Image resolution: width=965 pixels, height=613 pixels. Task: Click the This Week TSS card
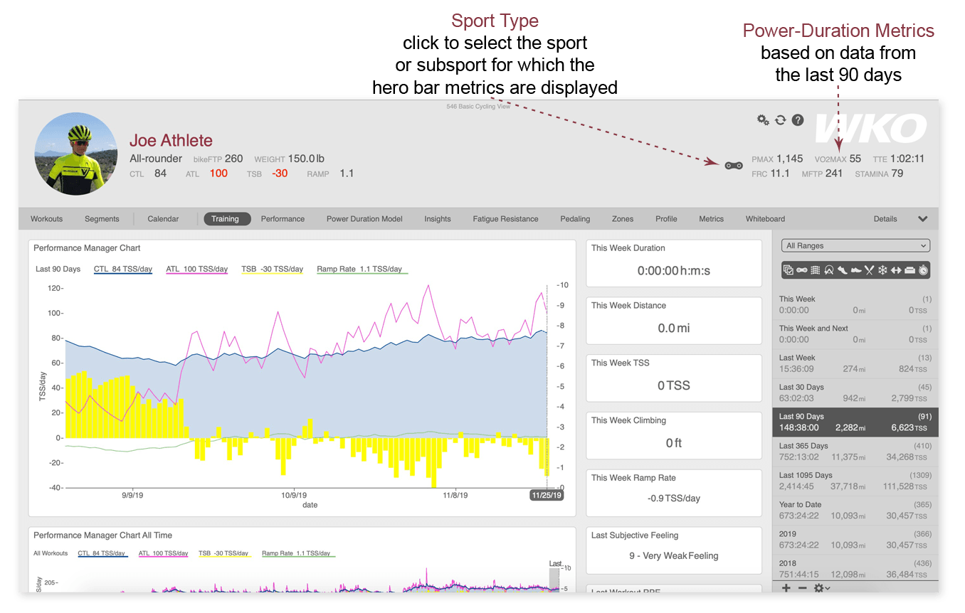coord(674,379)
